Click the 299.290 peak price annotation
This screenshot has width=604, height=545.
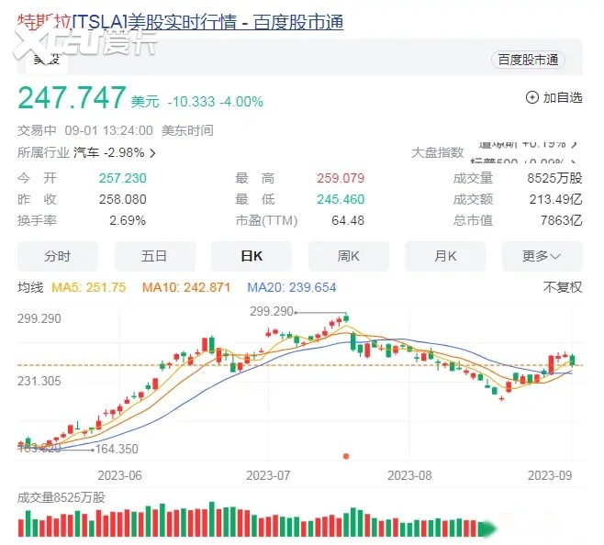point(272,311)
